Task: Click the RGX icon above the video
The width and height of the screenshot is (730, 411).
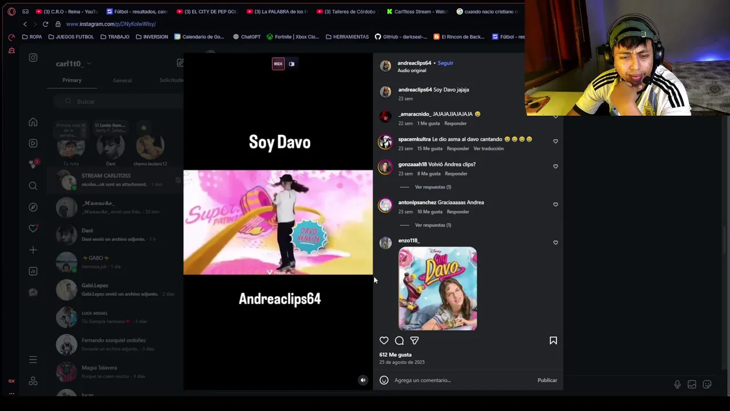Action: [278, 64]
